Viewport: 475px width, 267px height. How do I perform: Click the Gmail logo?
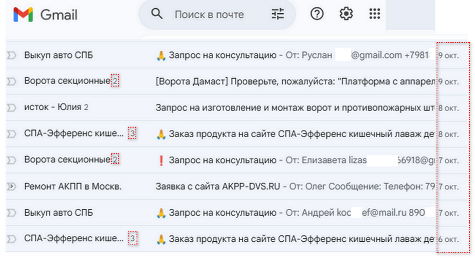pos(46,15)
